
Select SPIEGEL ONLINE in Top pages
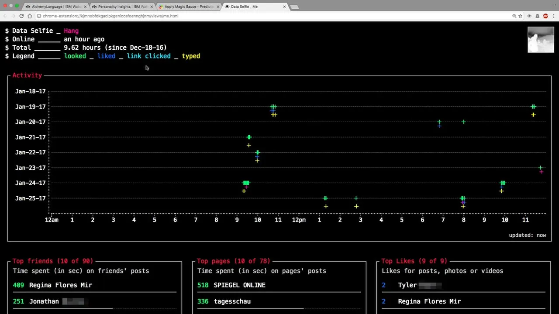239,285
